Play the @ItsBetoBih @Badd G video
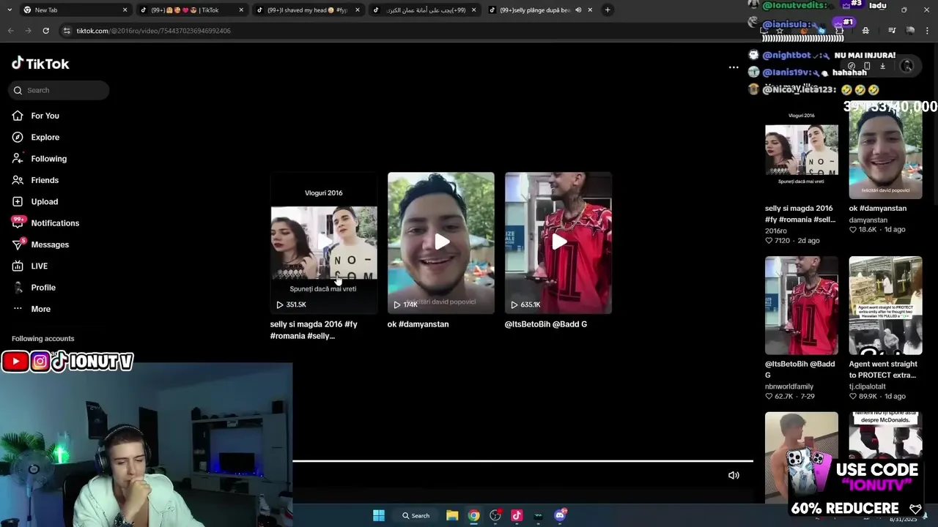Screen dimensions: 938x527 (x=558, y=243)
